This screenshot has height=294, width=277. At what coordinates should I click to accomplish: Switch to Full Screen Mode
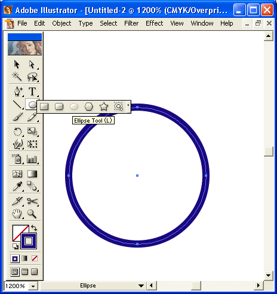(35, 272)
